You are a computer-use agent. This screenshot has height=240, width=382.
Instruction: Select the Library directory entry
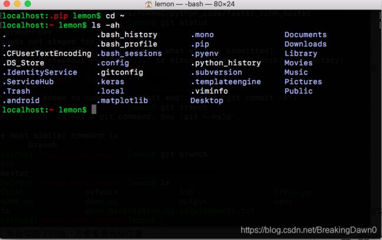(301, 53)
